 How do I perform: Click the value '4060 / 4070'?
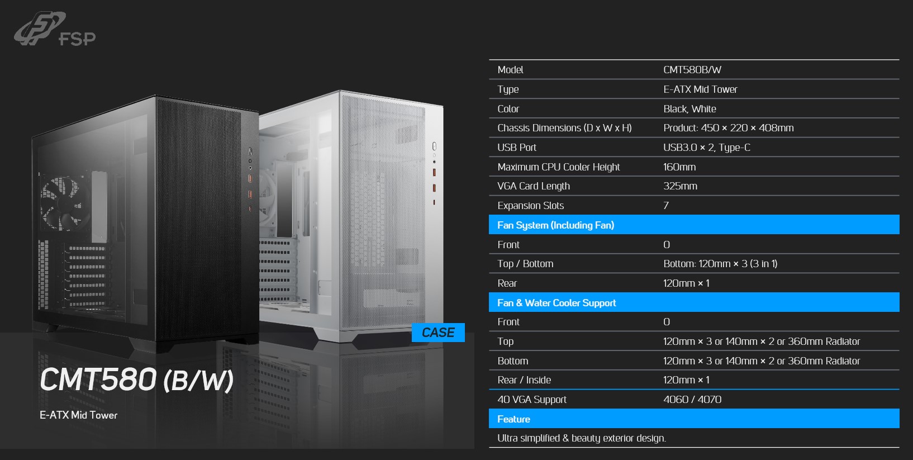692,400
